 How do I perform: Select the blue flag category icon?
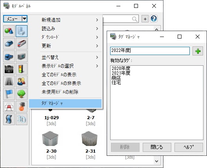(9, 94)
